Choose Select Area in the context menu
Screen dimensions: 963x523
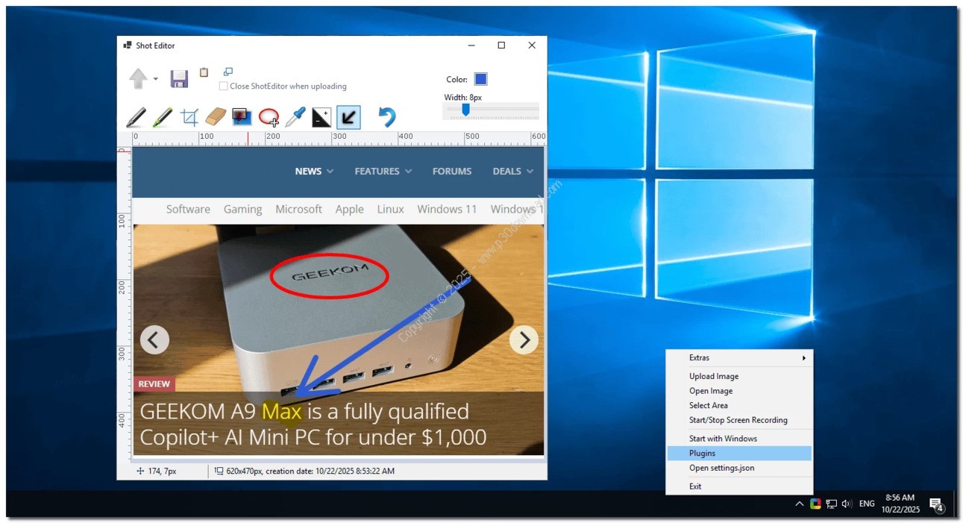pyautogui.click(x=708, y=405)
